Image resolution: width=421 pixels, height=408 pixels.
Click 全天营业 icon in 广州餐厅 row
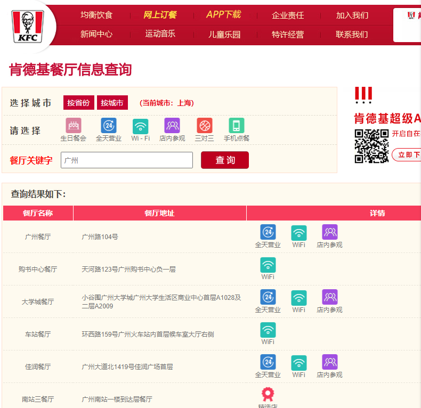pyautogui.click(x=268, y=232)
